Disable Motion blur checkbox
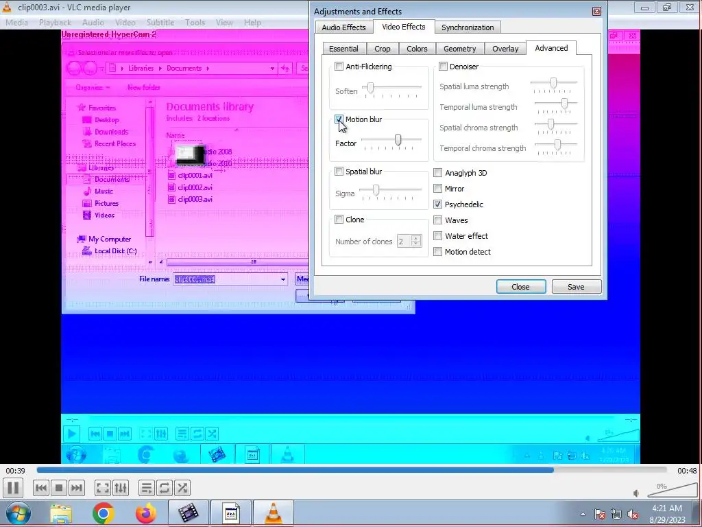Viewport: 702px width, 527px height. click(x=339, y=119)
